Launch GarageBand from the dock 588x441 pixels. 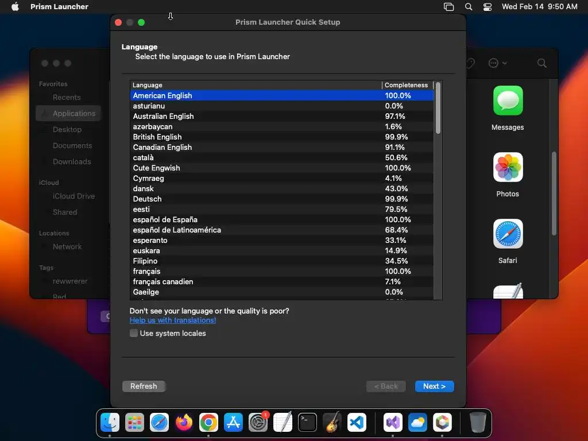coord(332,422)
